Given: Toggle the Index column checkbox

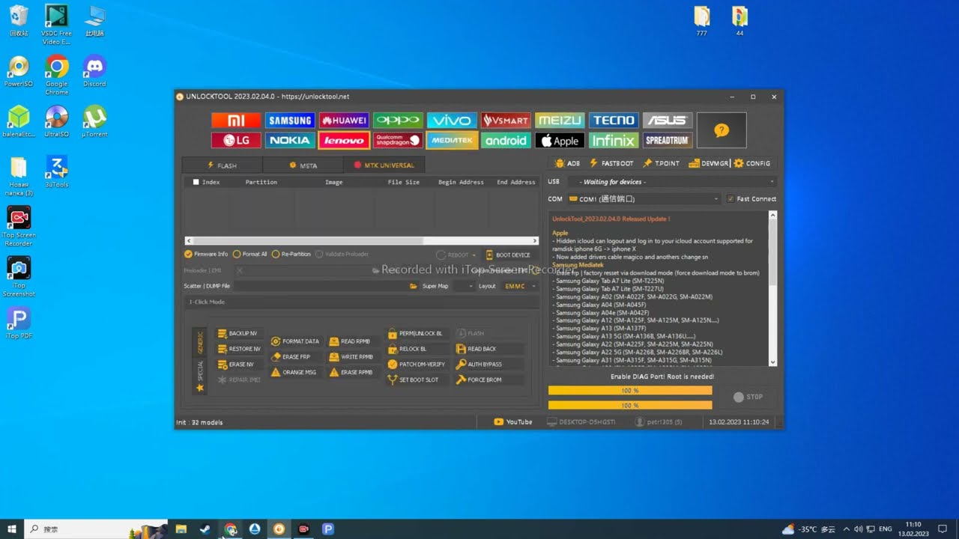Looking at the screenshot, I should point(196,182).
